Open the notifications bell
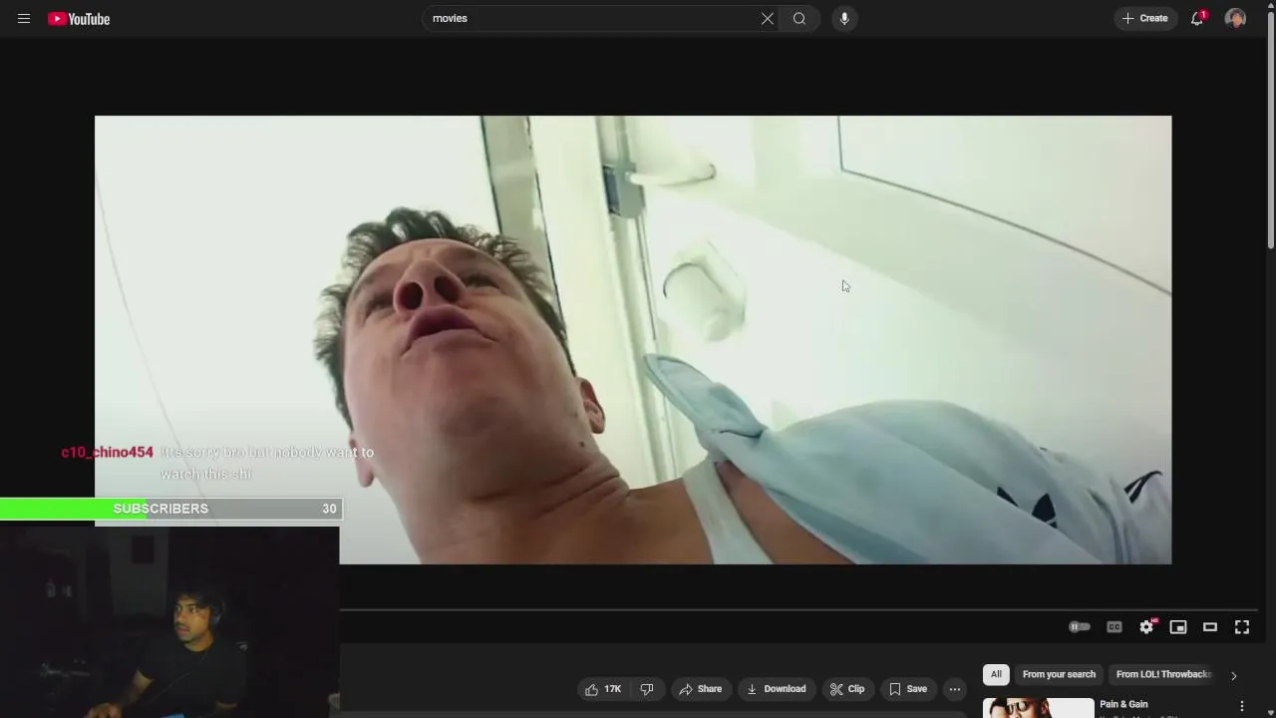Image resolution: width=1276 pixels, height=718 pixels. pos(1197,18)
